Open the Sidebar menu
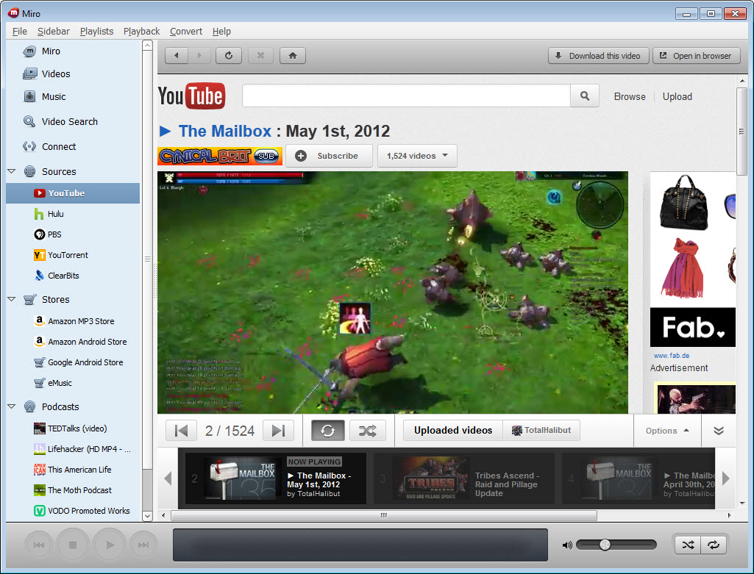The width and height of the screenshot is (754, 574). (x=54, y=31)
